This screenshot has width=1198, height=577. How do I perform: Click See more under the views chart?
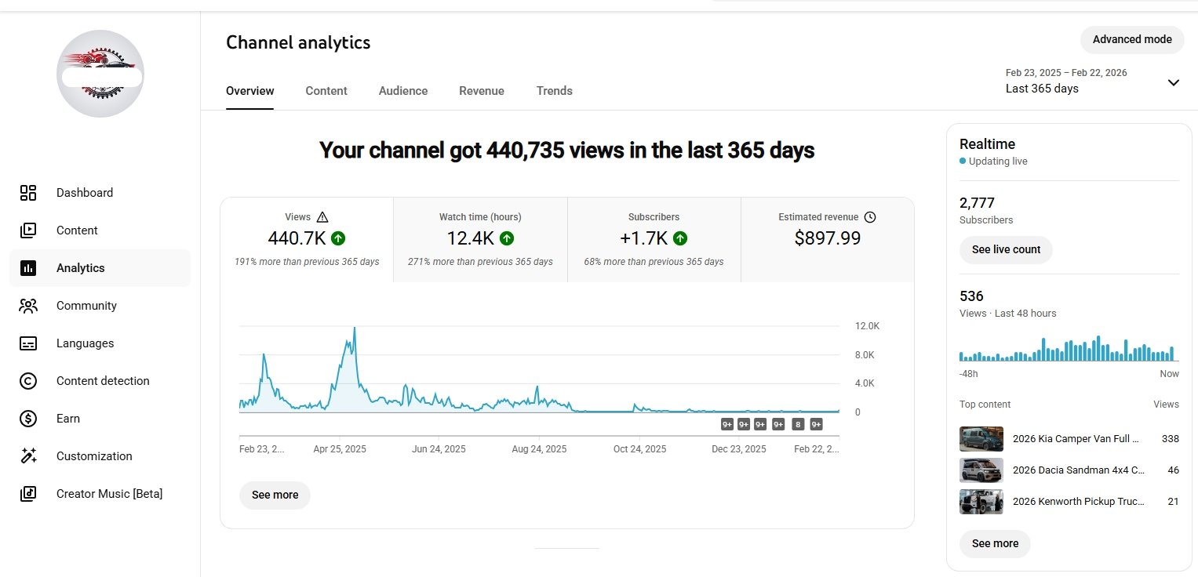pos(275,495)
